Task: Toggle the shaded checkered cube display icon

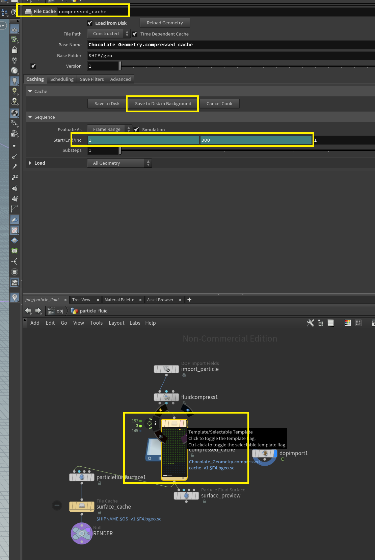Action: pos(15,113)
